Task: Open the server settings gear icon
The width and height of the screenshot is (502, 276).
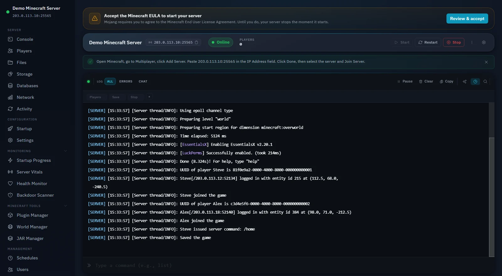Action: (x=484, y=42)
